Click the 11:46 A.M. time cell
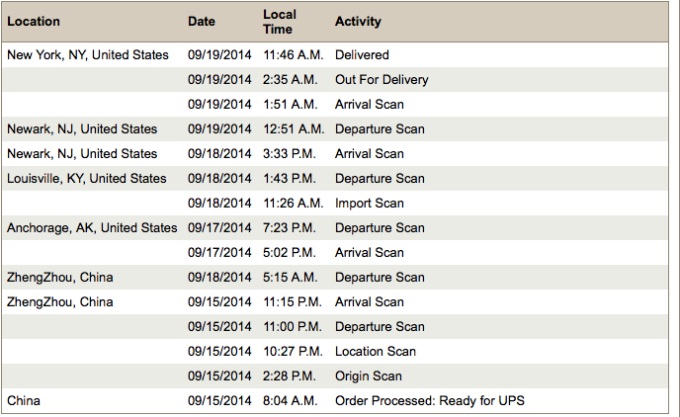 tap(293, 55)
